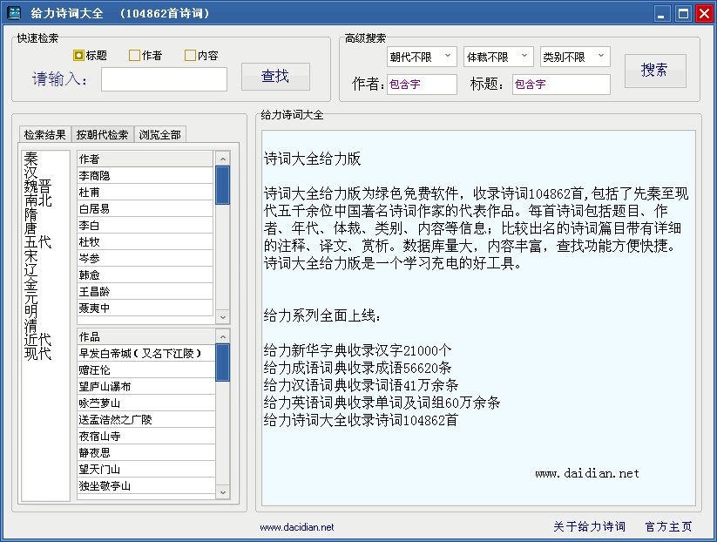Click the 查找 search button
Image resolution: width=717 pixels, height=542 pixels.
(275, 77)
